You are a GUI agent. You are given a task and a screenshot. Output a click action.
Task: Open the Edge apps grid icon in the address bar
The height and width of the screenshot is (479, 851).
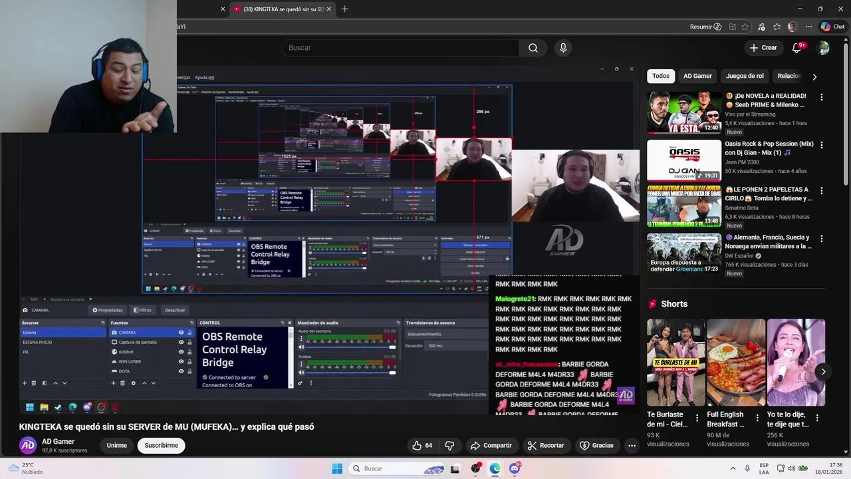coord(732,27)
